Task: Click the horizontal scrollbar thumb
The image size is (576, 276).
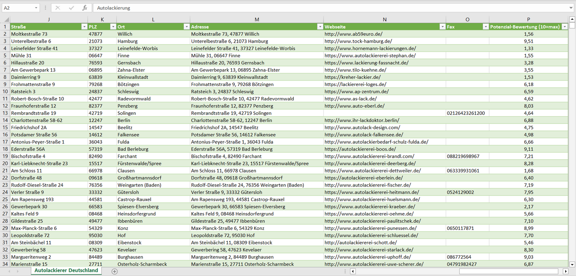Action: (x=509, y=271)
